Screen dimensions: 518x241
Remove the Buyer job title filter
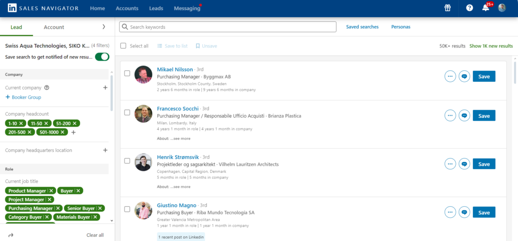(78, 191)
